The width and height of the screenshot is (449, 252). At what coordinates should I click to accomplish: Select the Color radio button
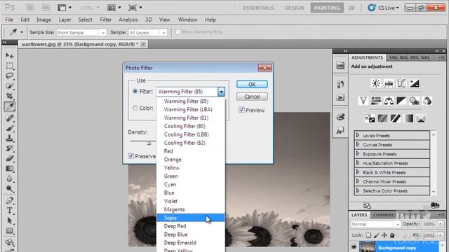pos(135,108)
